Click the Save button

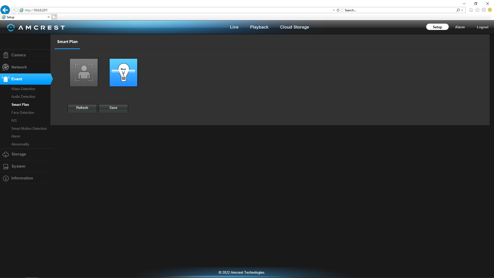pos(113,108)
